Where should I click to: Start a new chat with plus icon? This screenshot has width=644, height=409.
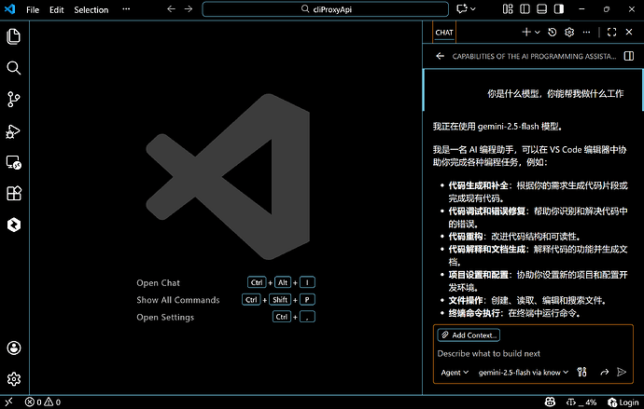tap(526, 32)
